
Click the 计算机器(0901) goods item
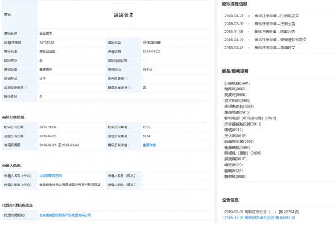[237, 83]
